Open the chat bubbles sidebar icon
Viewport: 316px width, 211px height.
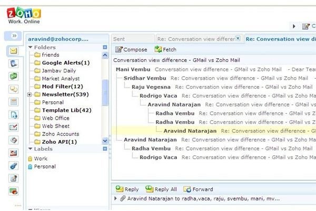(13, 89)
